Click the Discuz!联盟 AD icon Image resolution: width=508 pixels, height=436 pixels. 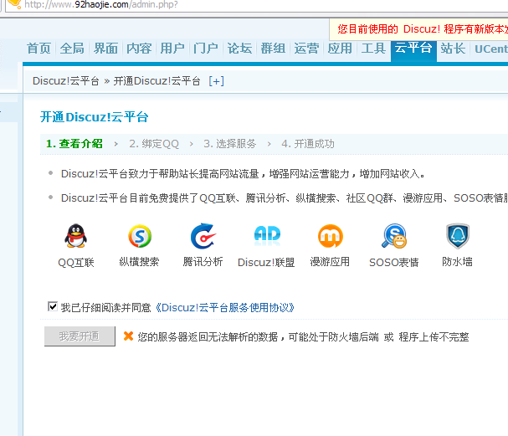tap(267, 235)
